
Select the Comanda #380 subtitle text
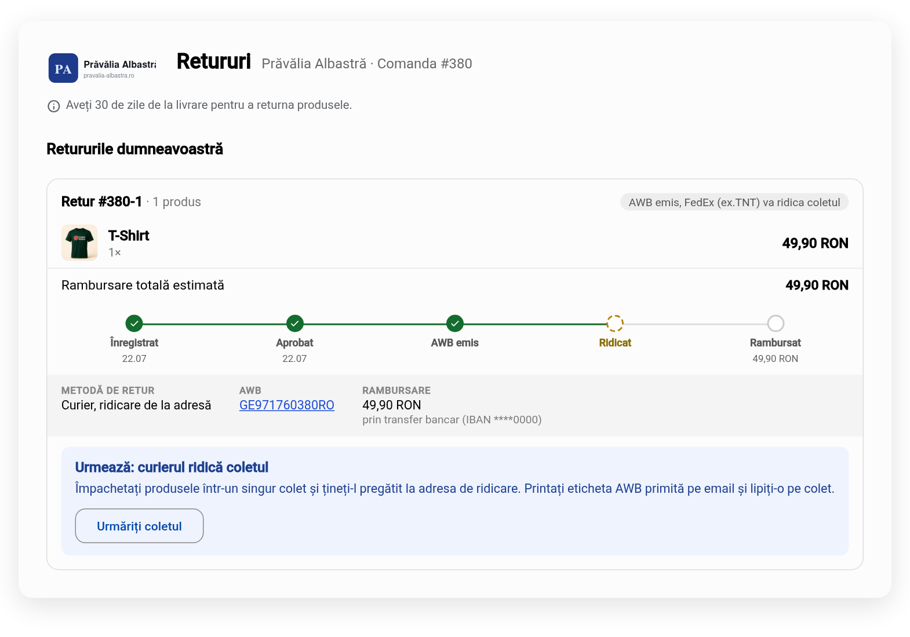tap(425, 64)
